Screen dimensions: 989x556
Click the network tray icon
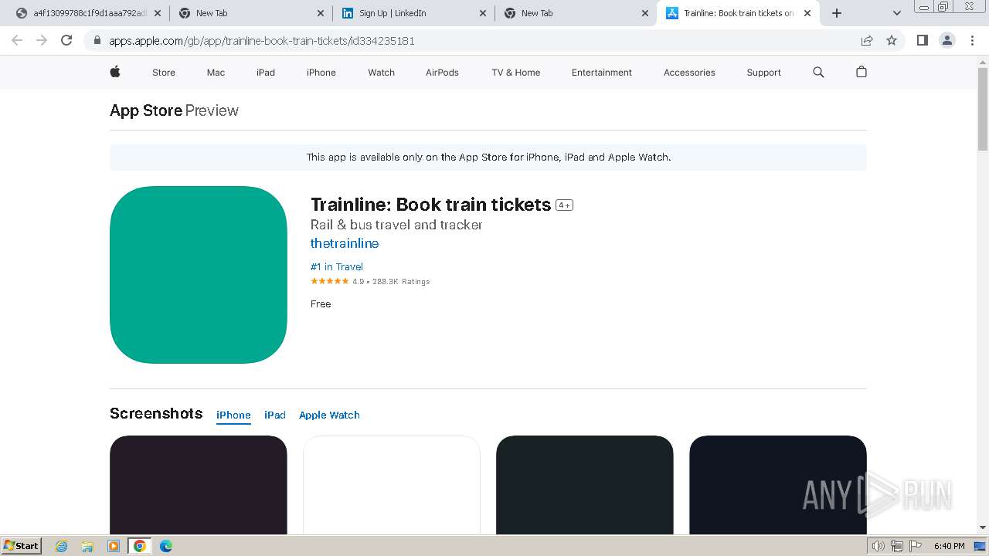(x=897, y=546)
